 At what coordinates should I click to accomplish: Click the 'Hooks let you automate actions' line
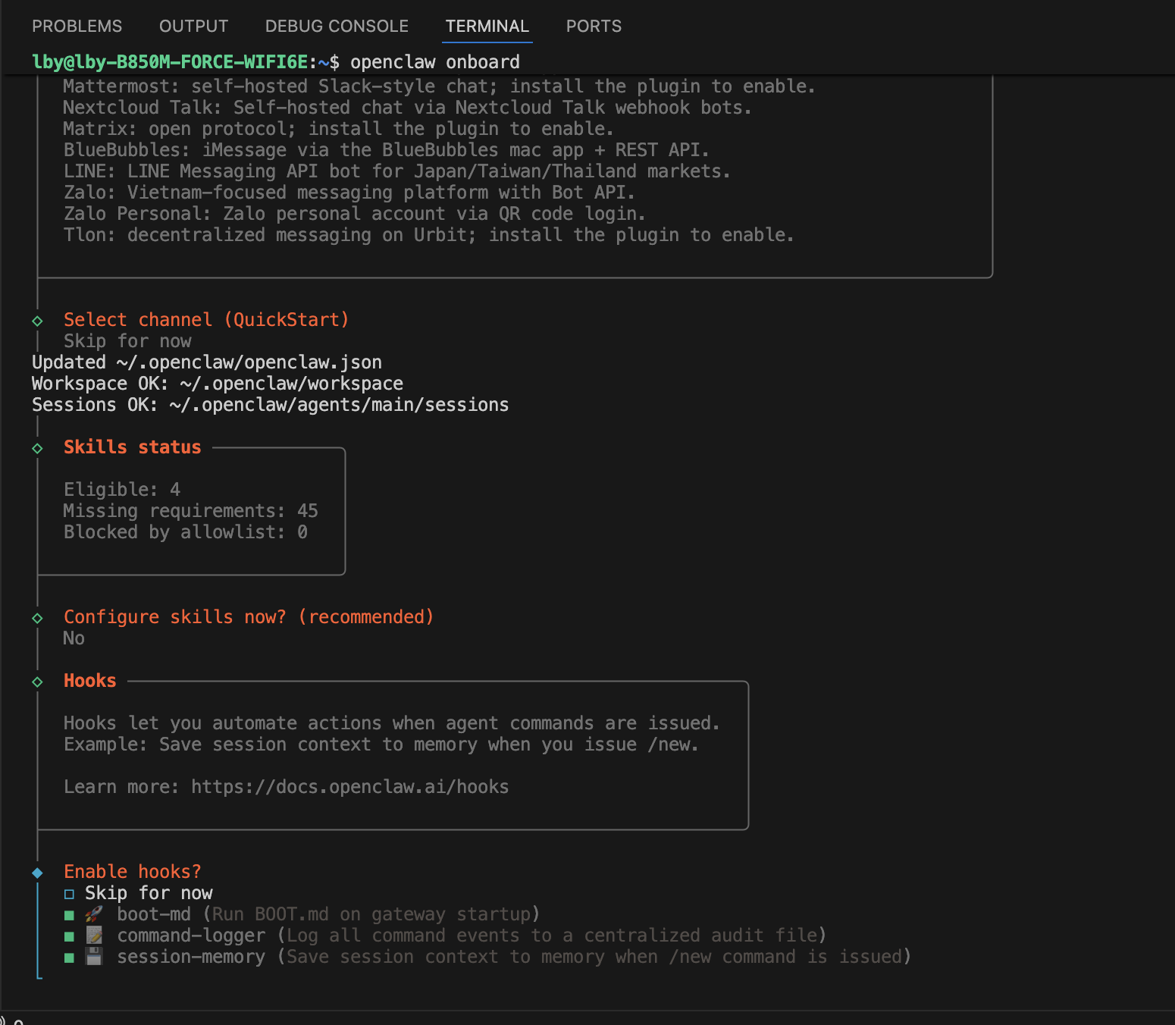point(392,723)
